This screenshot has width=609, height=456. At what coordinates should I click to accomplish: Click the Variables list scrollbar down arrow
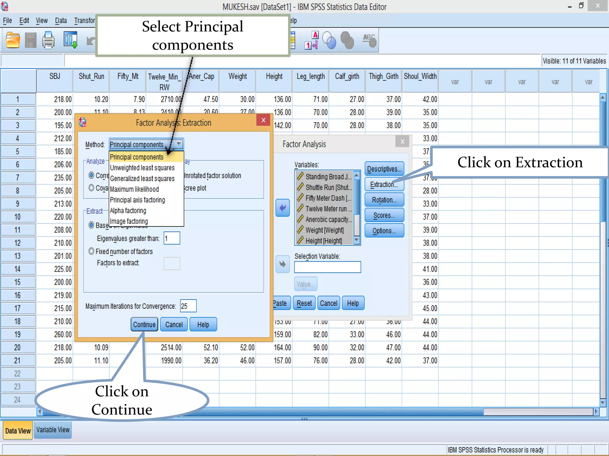(x=357, y=240)
